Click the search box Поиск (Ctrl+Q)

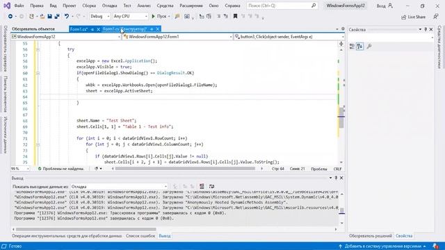[x=282, y=6]
